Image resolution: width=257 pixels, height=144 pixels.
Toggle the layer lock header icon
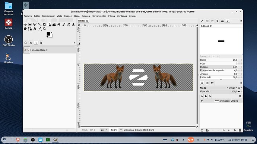(x=206, y=96)
